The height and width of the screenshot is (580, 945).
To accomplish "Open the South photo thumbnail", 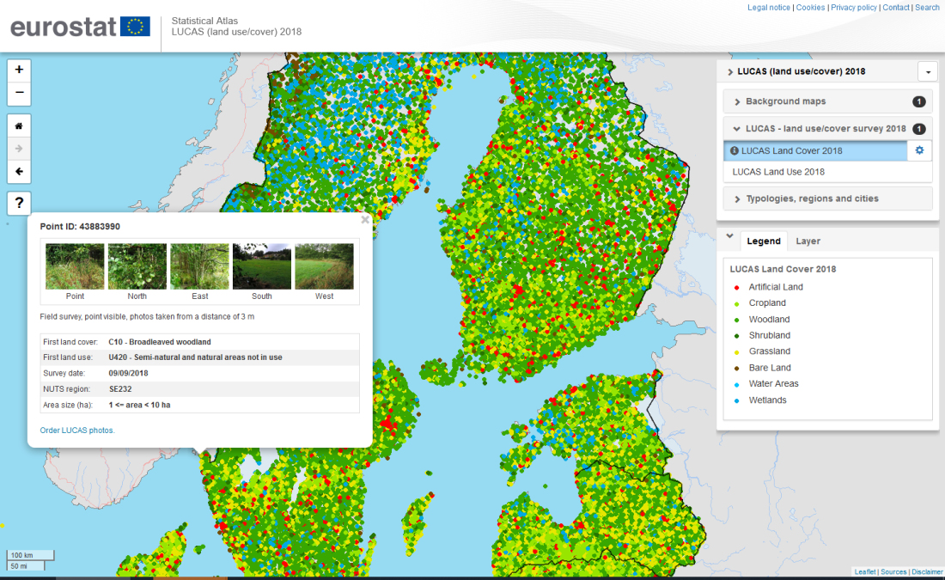I will [262, 266].
